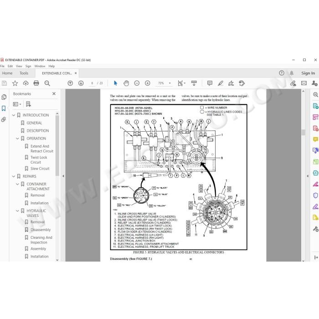The image size is (319, 319).
Task: Go to next page arrow
Action: coord(81,83)
